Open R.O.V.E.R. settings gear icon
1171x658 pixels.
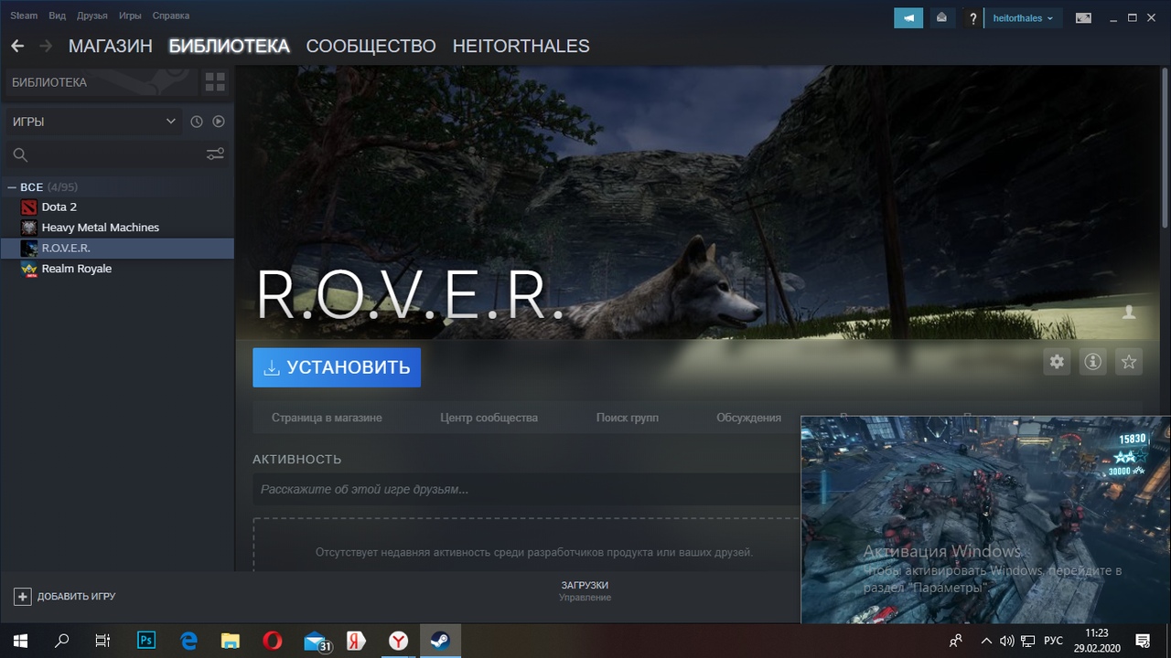click(1057, 362)
